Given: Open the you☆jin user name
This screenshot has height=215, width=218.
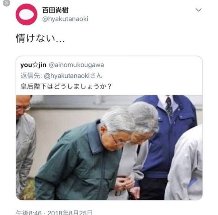Looking at the screenshot, I should coord(33,65).
